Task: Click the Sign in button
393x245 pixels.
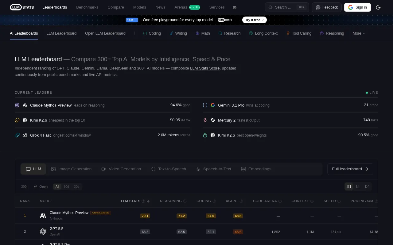Action: point(357,7)
